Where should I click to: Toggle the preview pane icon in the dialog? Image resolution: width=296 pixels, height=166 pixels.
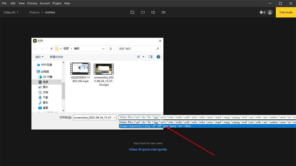point(150,57)
